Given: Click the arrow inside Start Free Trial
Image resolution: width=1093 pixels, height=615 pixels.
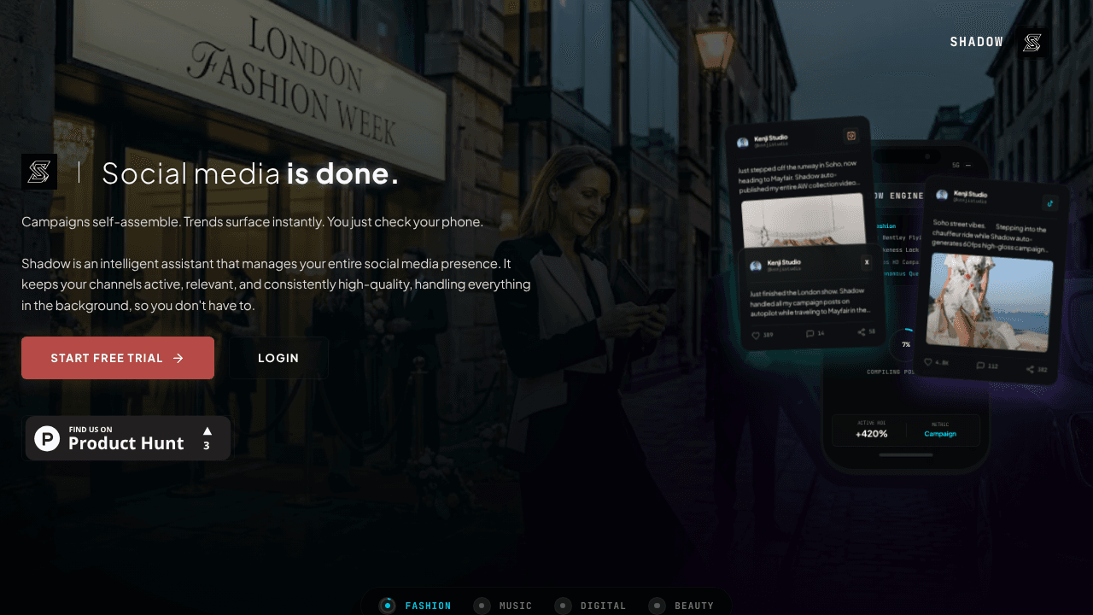Looking at the screenshot, I should click(178, 358).
